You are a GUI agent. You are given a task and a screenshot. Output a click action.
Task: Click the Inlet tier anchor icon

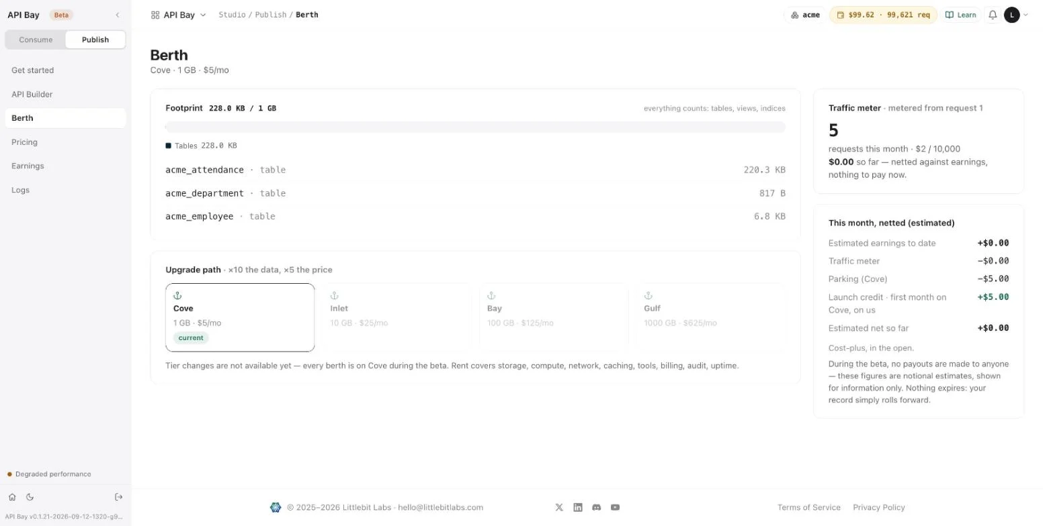(x=335, y=295)
